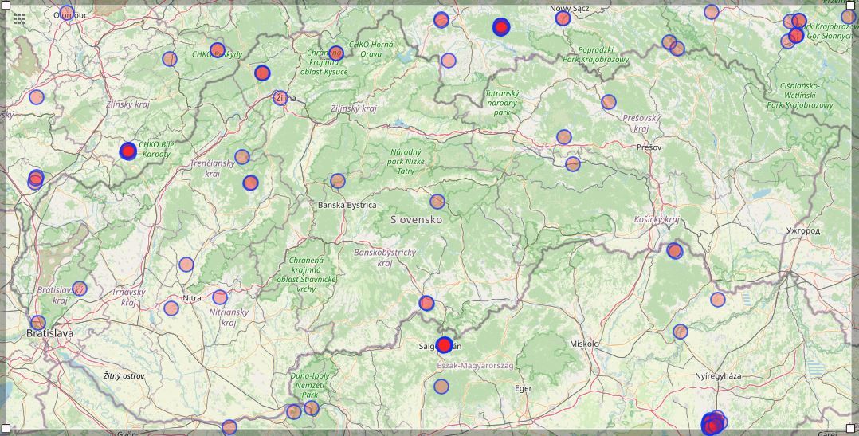Click the marker at Olomouc
Viewport: 859px width, 436px height.
[67, 13]
